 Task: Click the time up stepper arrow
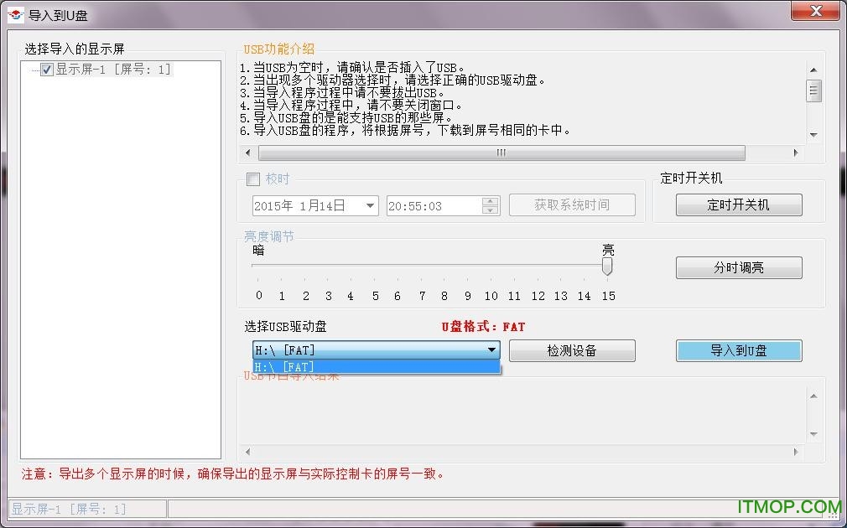tap(491, 200)
